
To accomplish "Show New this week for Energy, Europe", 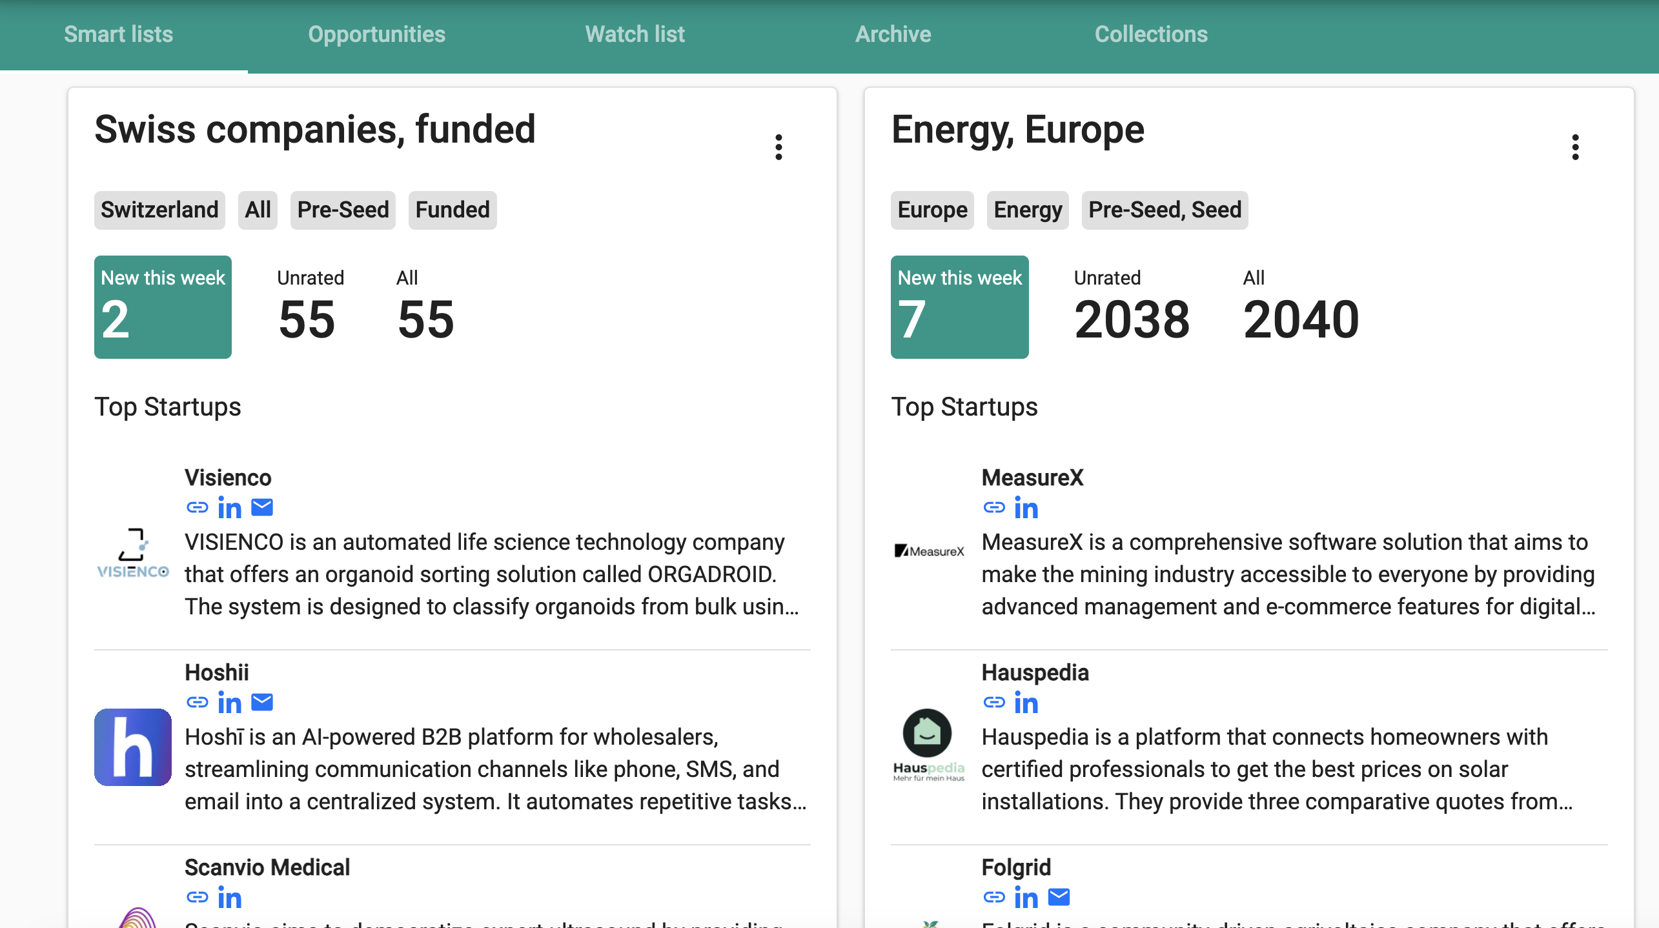I will click(x=959, y=307).
